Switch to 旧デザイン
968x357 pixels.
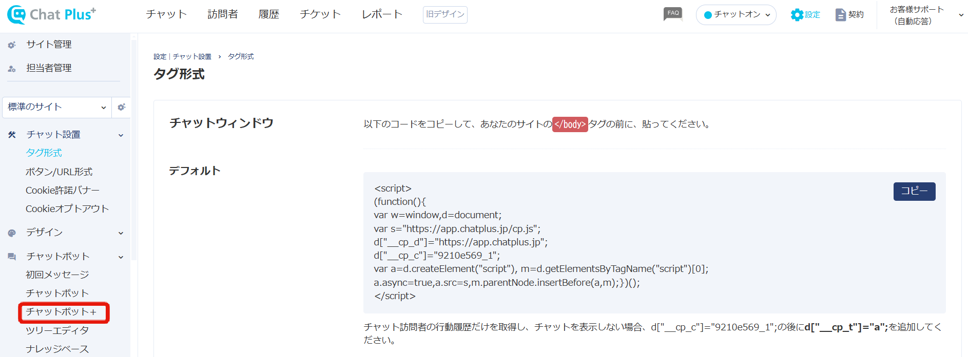[x=445, y=14]
